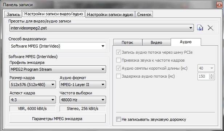Switch to the Запись tab
Viewport: 224px width, 131px height.
click(13, 15)
